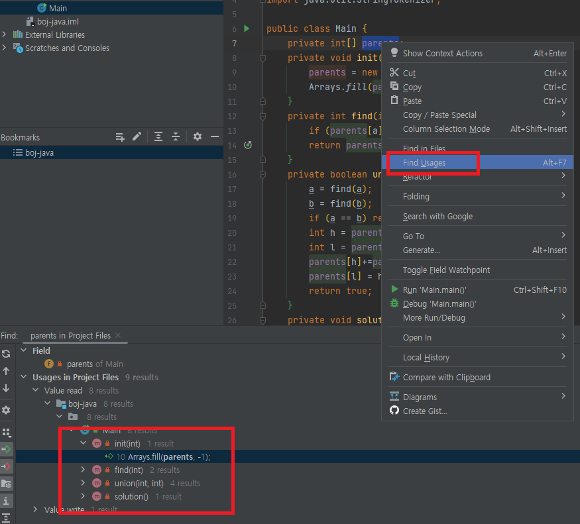Select the Edit Bookmark Description pencil icon
This screenshot has width=580, height=524.
tap(137, 136)
